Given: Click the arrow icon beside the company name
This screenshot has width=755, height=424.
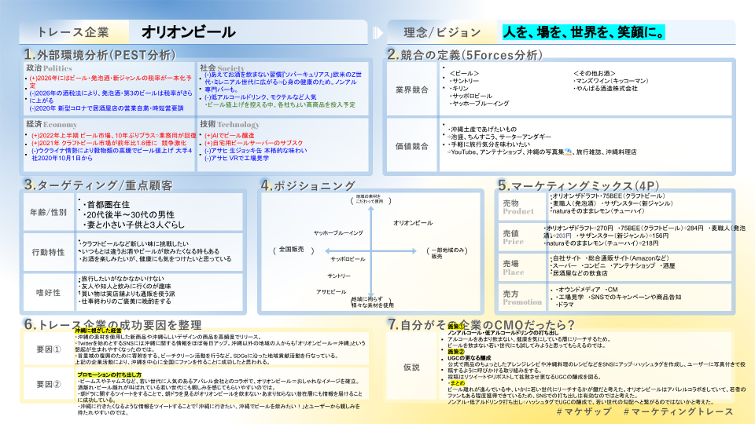Looking at the screenshot, I should point(378,32).
